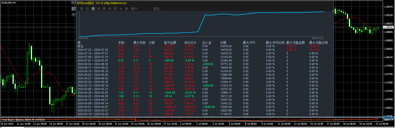
Task: Click the chart-shift triangle beside the panel
Action: click(x=333, y=11)
